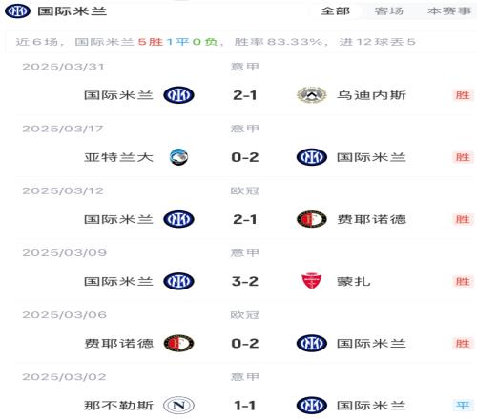Open Udinese club crest
This screenshot has height=419, width=477.
[x=311, y=95]
